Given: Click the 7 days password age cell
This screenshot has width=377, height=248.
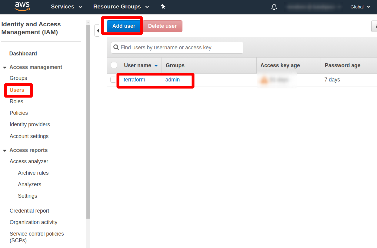Looking at the screenshot, I should (332, 80).
